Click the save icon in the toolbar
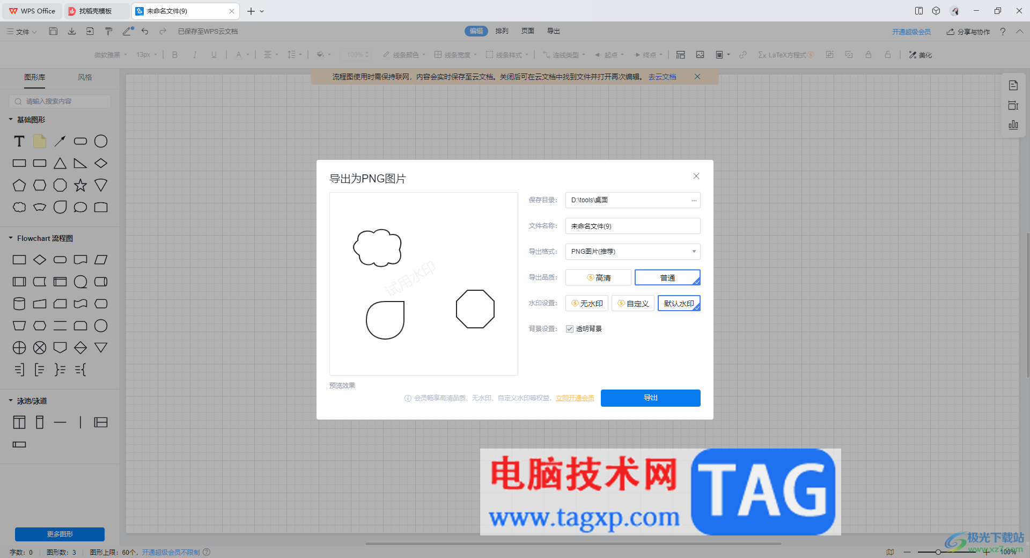Screen dimensions: 1030x558 (53, 31)
